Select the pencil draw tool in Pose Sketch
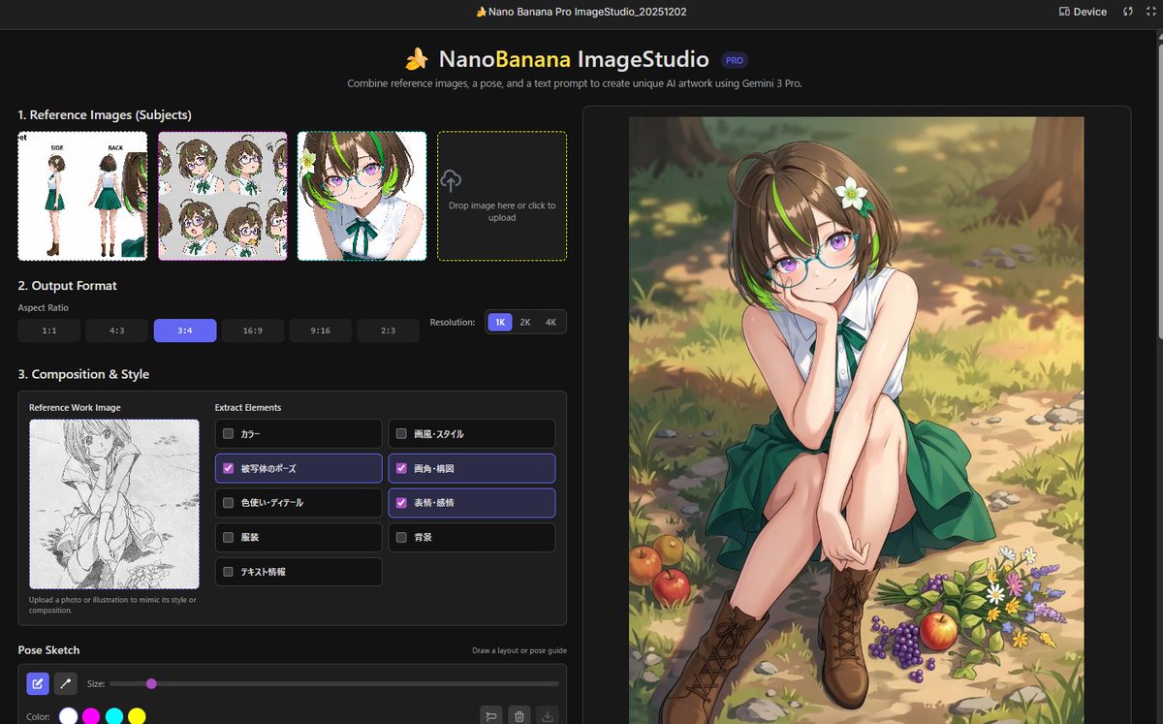The image size is (1163, 724). pos(38,683)
